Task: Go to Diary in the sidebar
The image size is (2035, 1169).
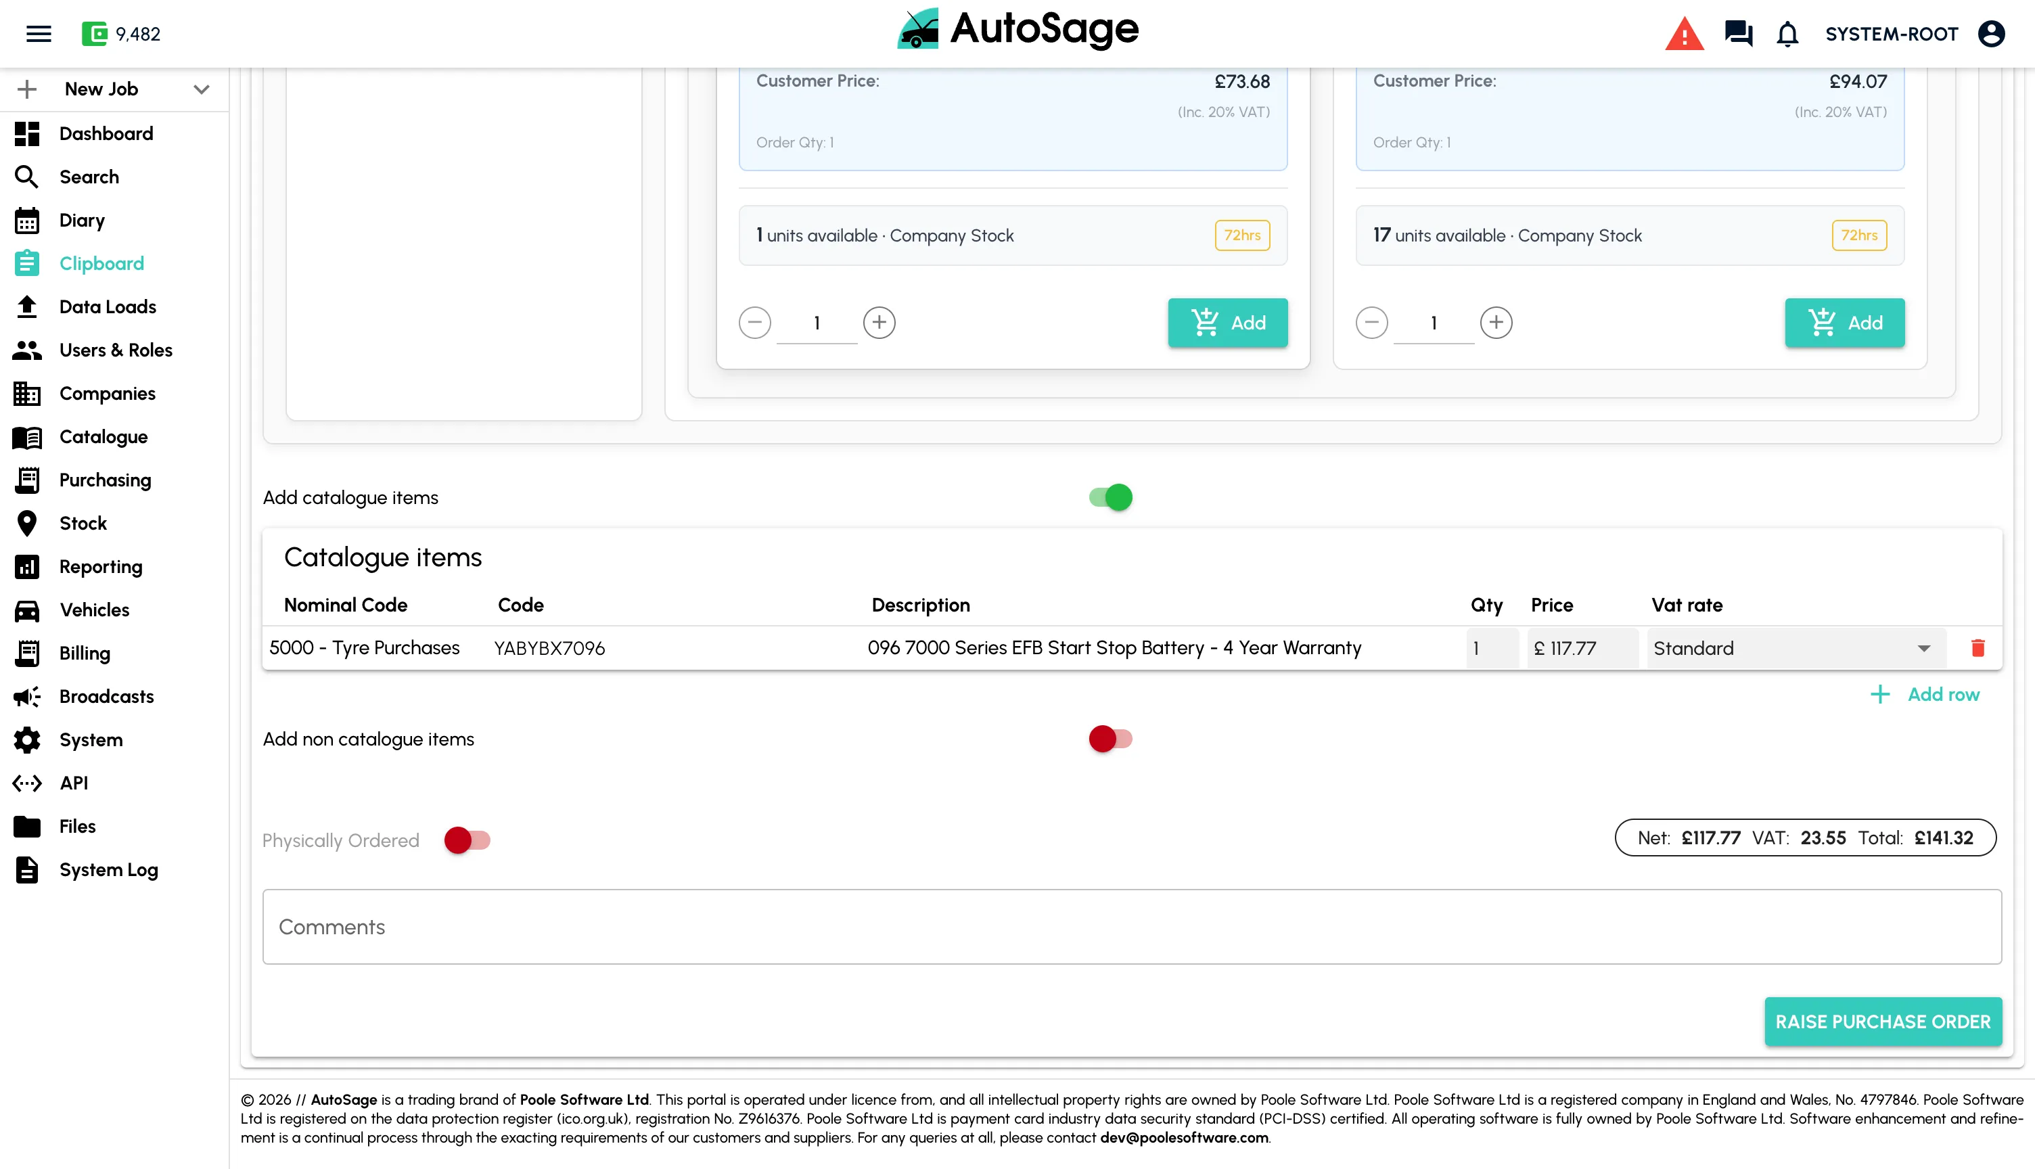Action: pyautogui.click(x=82, y=220)
